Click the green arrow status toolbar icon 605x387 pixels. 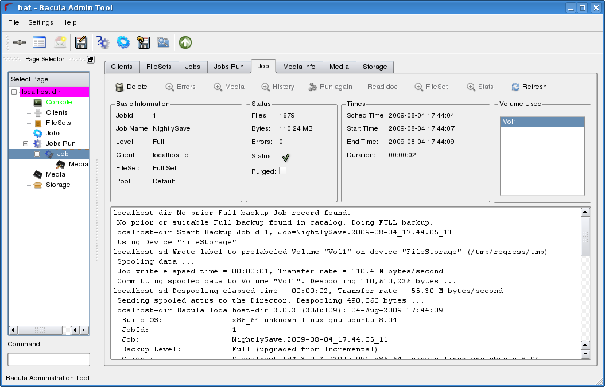point(184,42)
